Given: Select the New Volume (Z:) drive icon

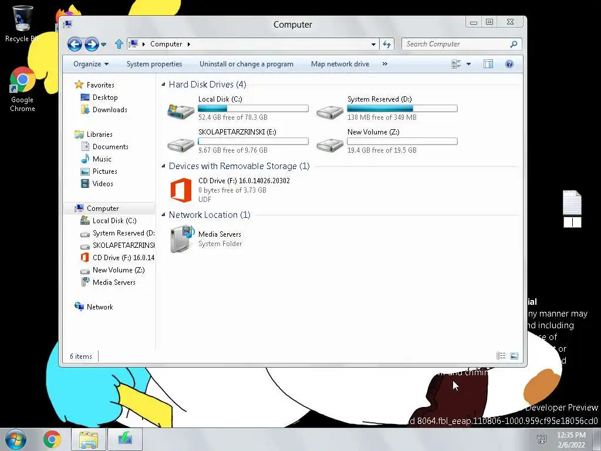Looking at the screenshot, I should click(x=330, y=144).
